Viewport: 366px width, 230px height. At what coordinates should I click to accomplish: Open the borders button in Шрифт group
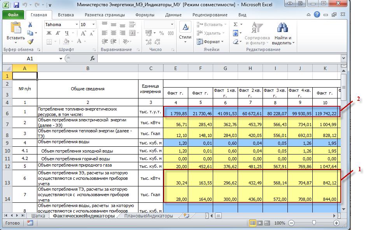click(49, 42)
